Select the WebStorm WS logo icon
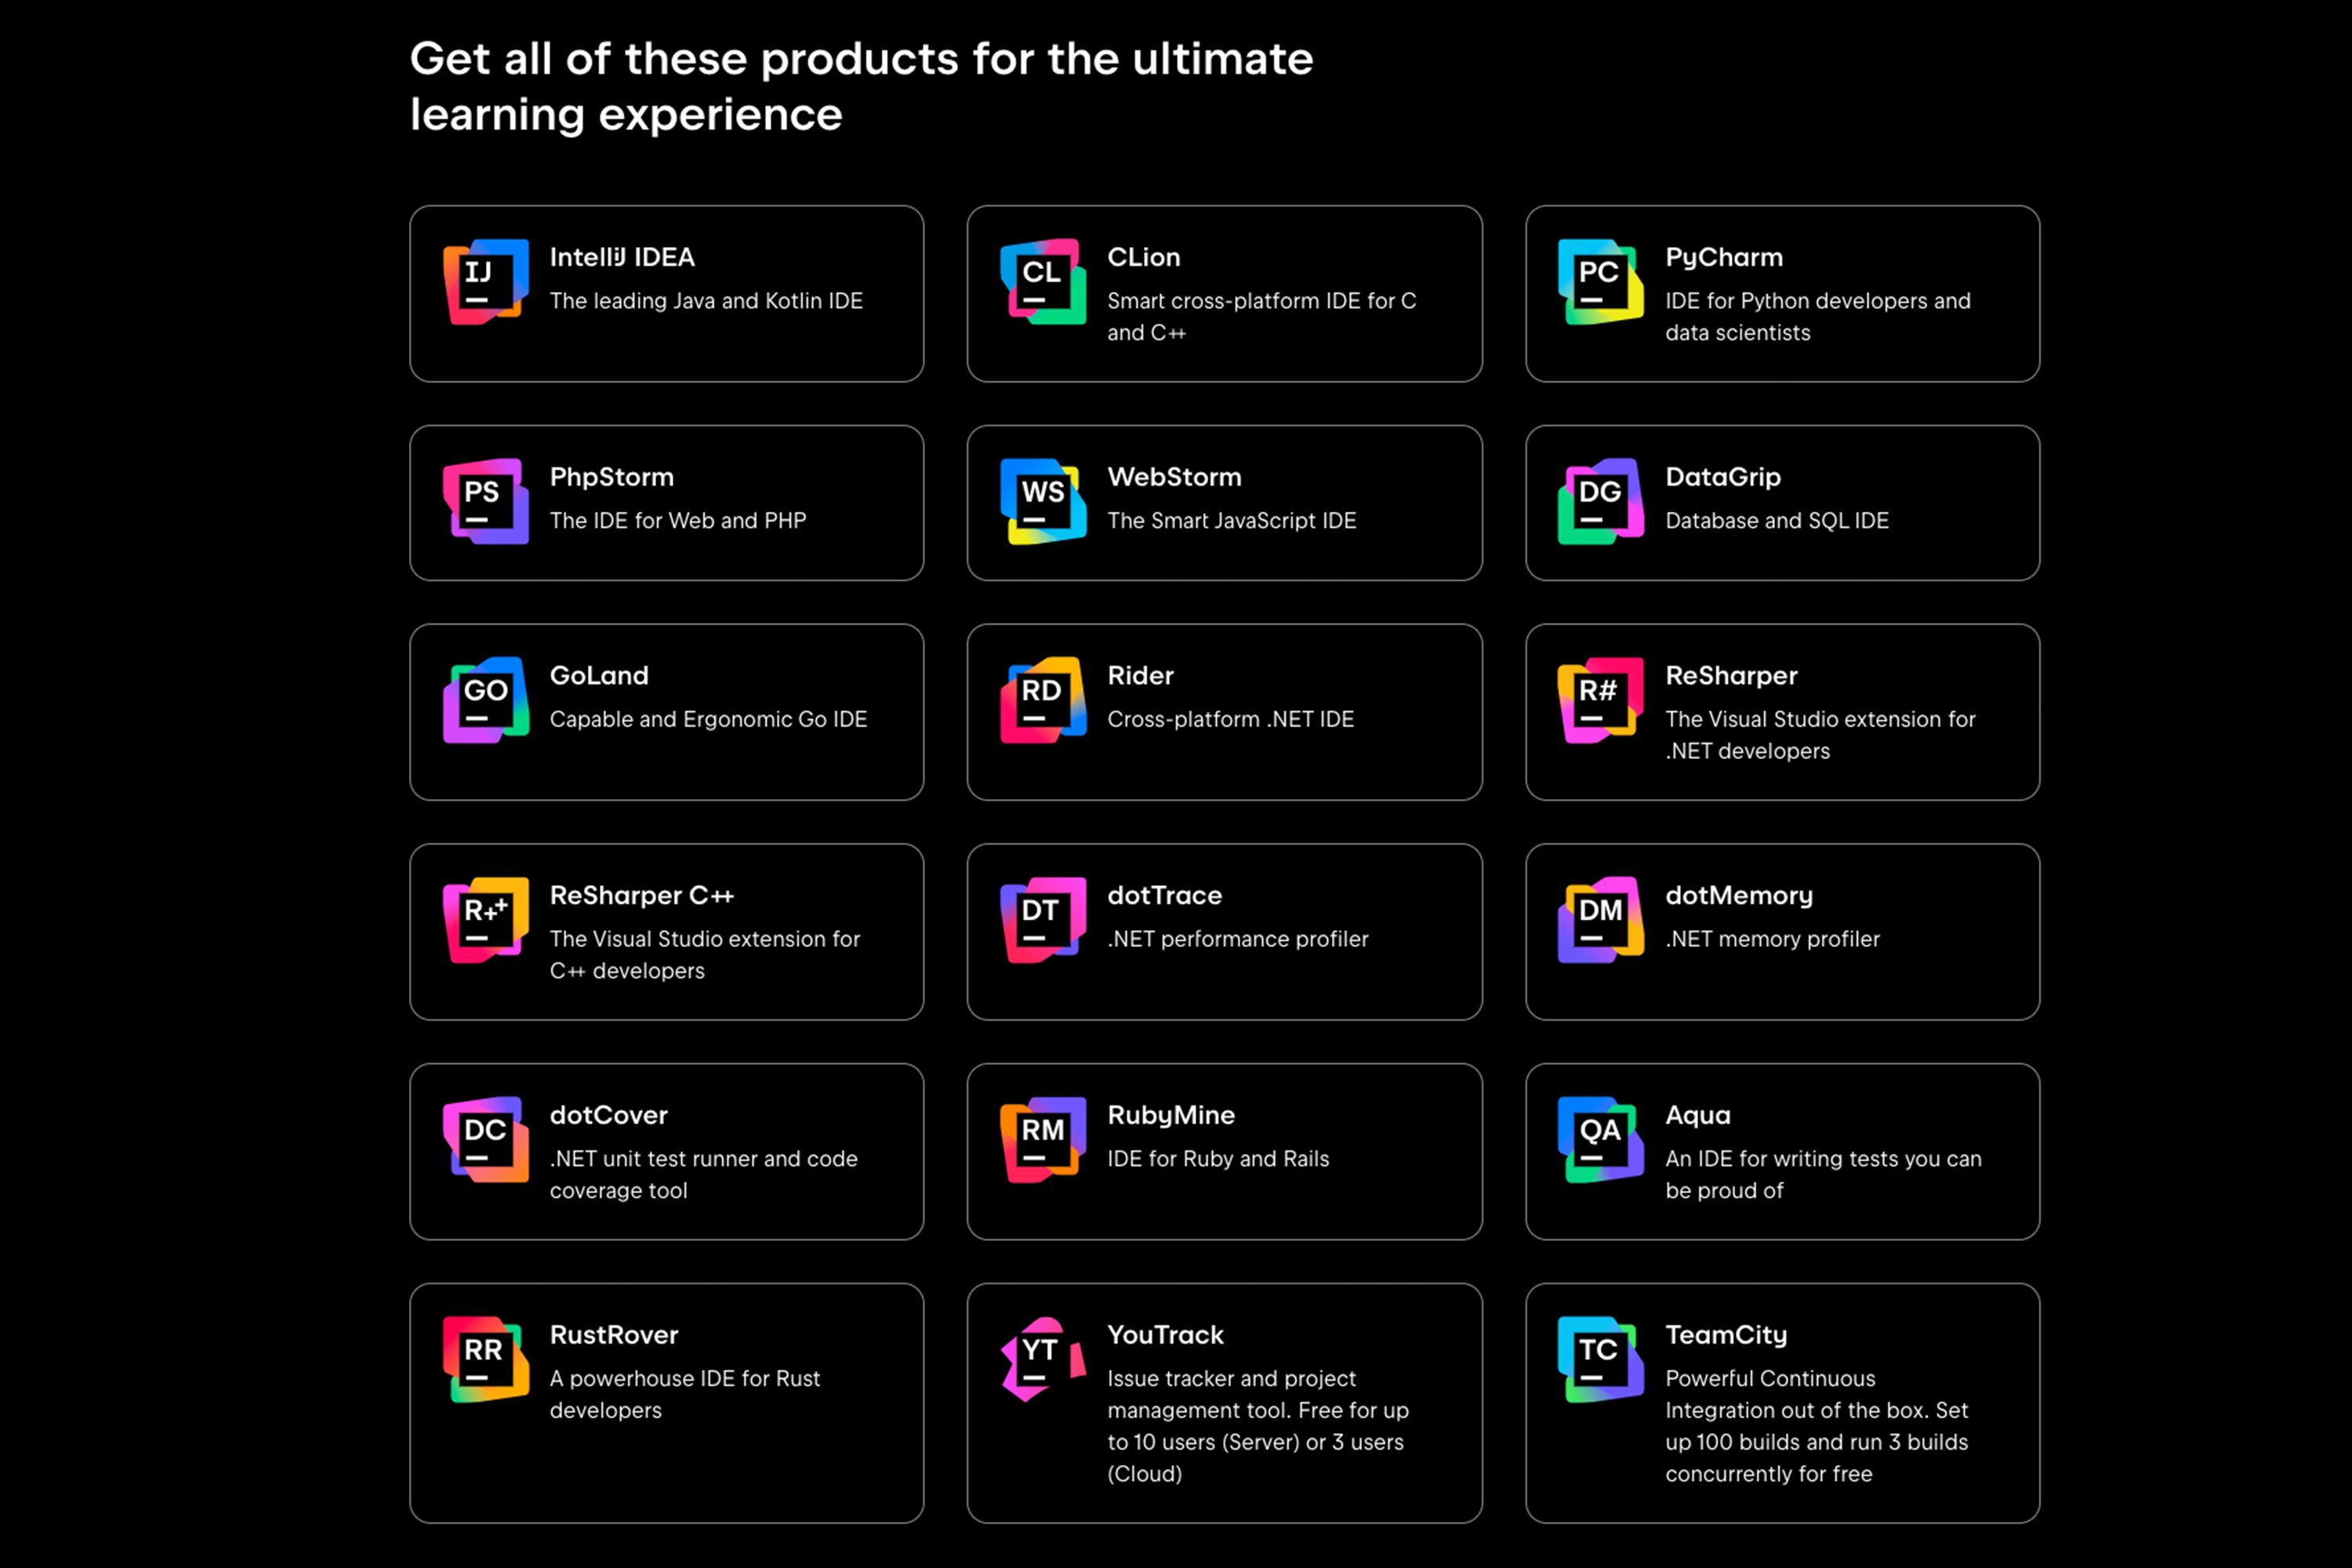This screenshot has height=1568, width=2352. tap(1043, 502)
